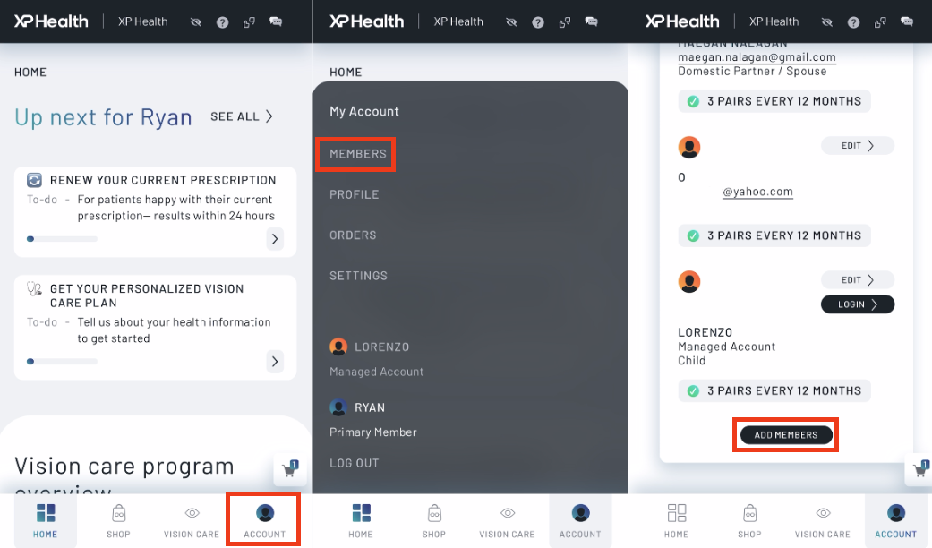Click the ADD MEMBERS button
932x548 pixels.
(x=785, y=434)
